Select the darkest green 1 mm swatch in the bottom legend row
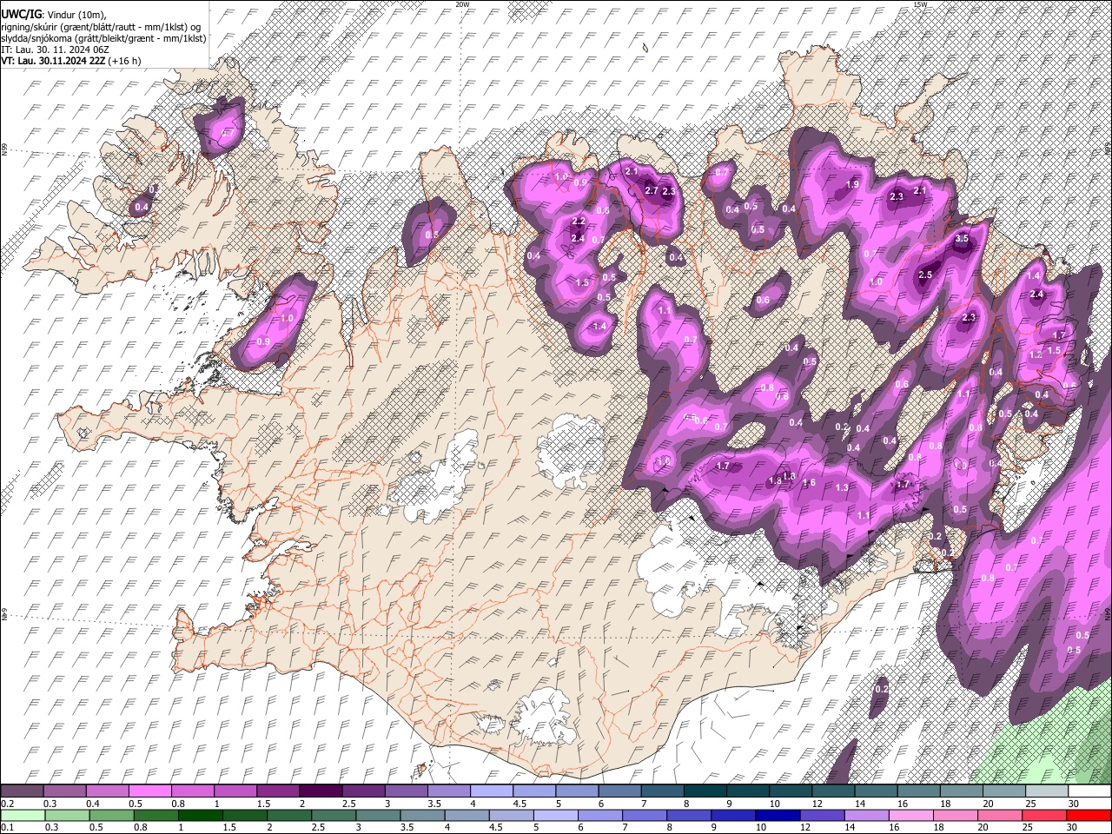 point(200,815)
